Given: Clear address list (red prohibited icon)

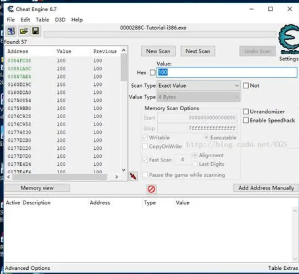Looking at the screenshot, I should tap(152, 189).
